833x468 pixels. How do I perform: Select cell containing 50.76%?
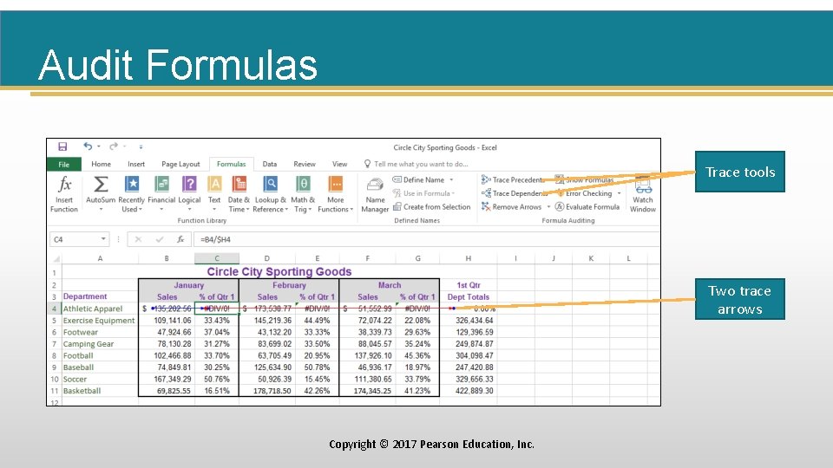217,379
